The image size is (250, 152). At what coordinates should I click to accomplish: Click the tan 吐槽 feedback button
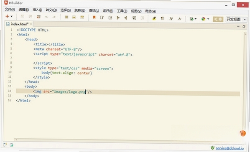click(218, 19)
